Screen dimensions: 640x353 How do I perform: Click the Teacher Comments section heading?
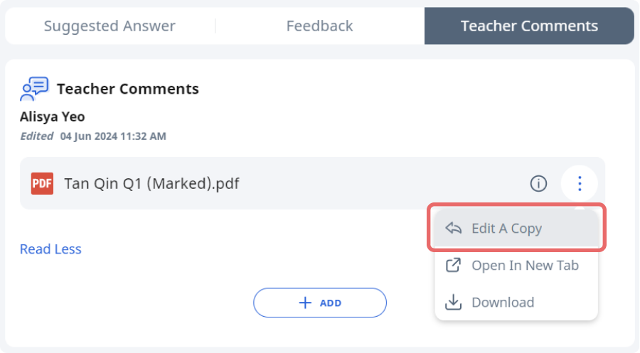[x=128, y=89]
